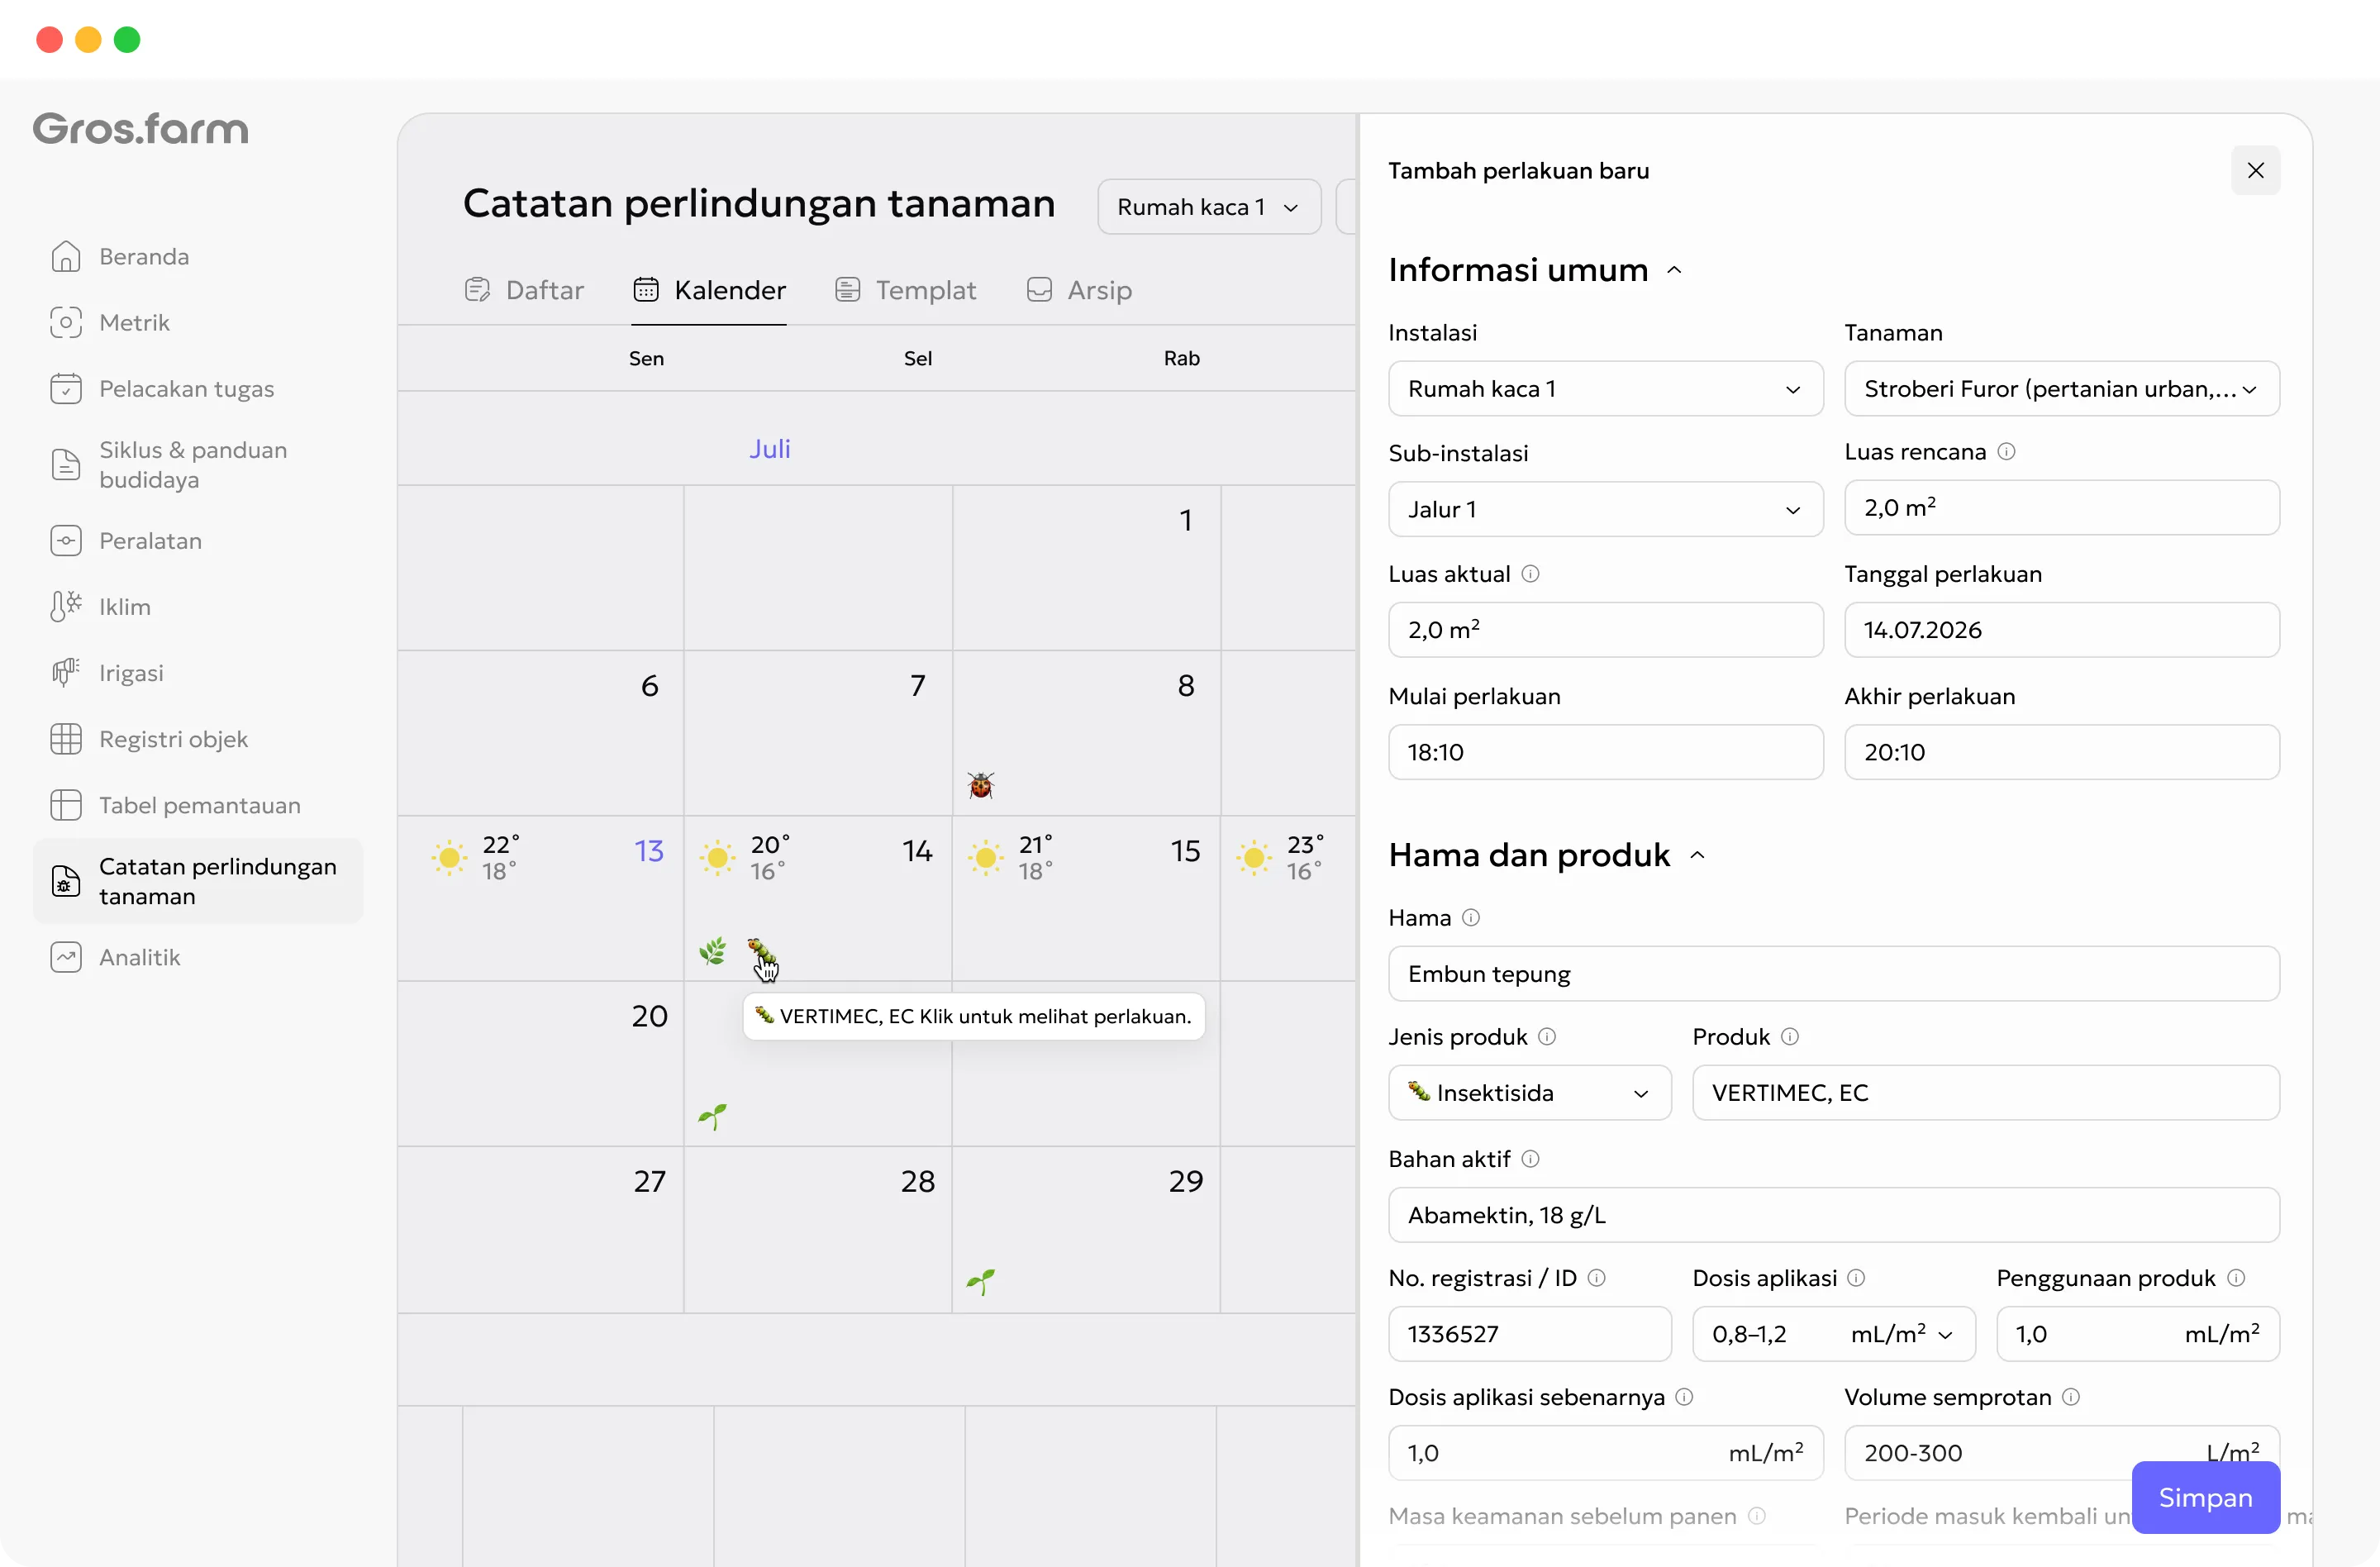Close the Tambah perlakuan baru panel
This screenshot has height=1567, width=2380.
(x=2255, y=170)
